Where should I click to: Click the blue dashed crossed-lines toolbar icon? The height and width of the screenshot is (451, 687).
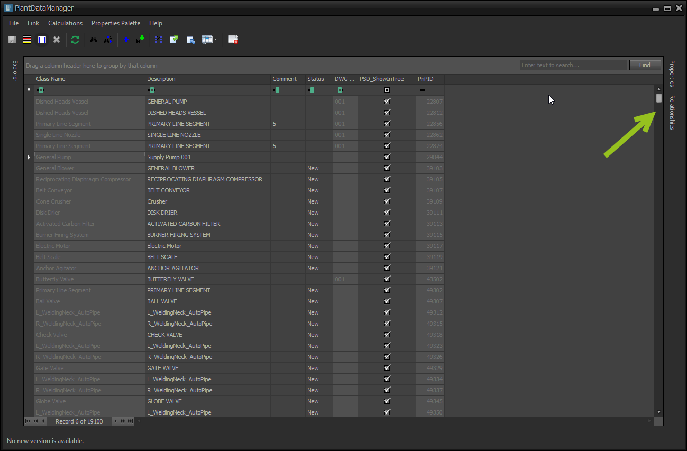[159, 40]
